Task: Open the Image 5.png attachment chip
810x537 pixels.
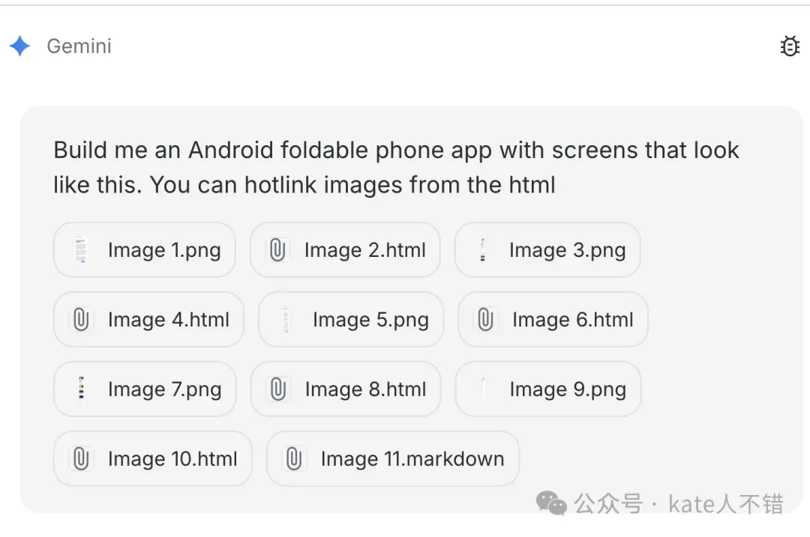Action: (351, 320)
